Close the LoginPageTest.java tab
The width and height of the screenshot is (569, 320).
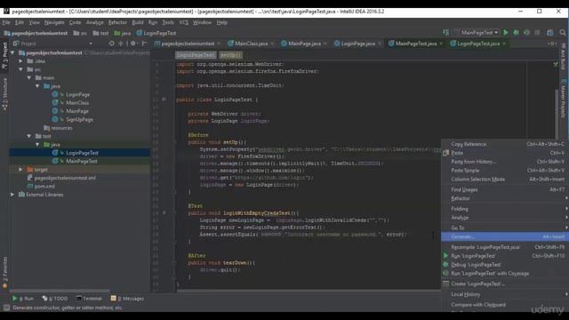coord(504,44)
